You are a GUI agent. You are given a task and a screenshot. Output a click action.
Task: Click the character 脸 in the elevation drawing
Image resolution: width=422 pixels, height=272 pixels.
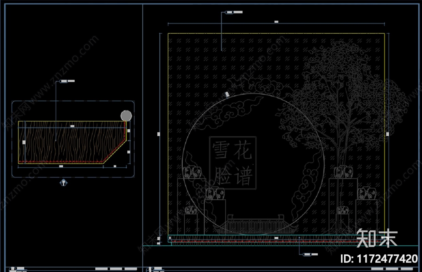pos(222,175)
